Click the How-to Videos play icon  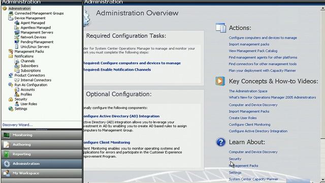point(220,81)
